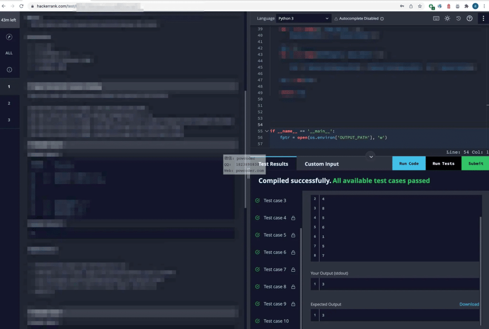The height and width of the screenshot is (329, 489).
Task: Expand Test case 7 details
Action: 275,269
